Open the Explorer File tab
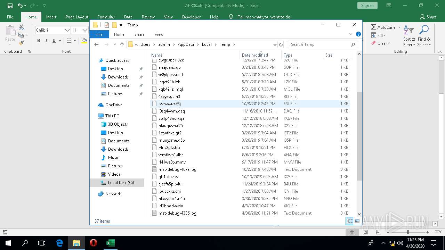This screenshot has width=445, height=250. pos(99,34)
